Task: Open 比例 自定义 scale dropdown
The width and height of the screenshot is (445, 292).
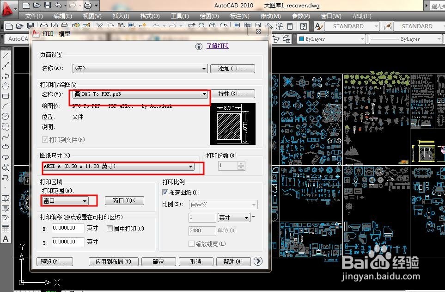Action: [x=223, y=205]
